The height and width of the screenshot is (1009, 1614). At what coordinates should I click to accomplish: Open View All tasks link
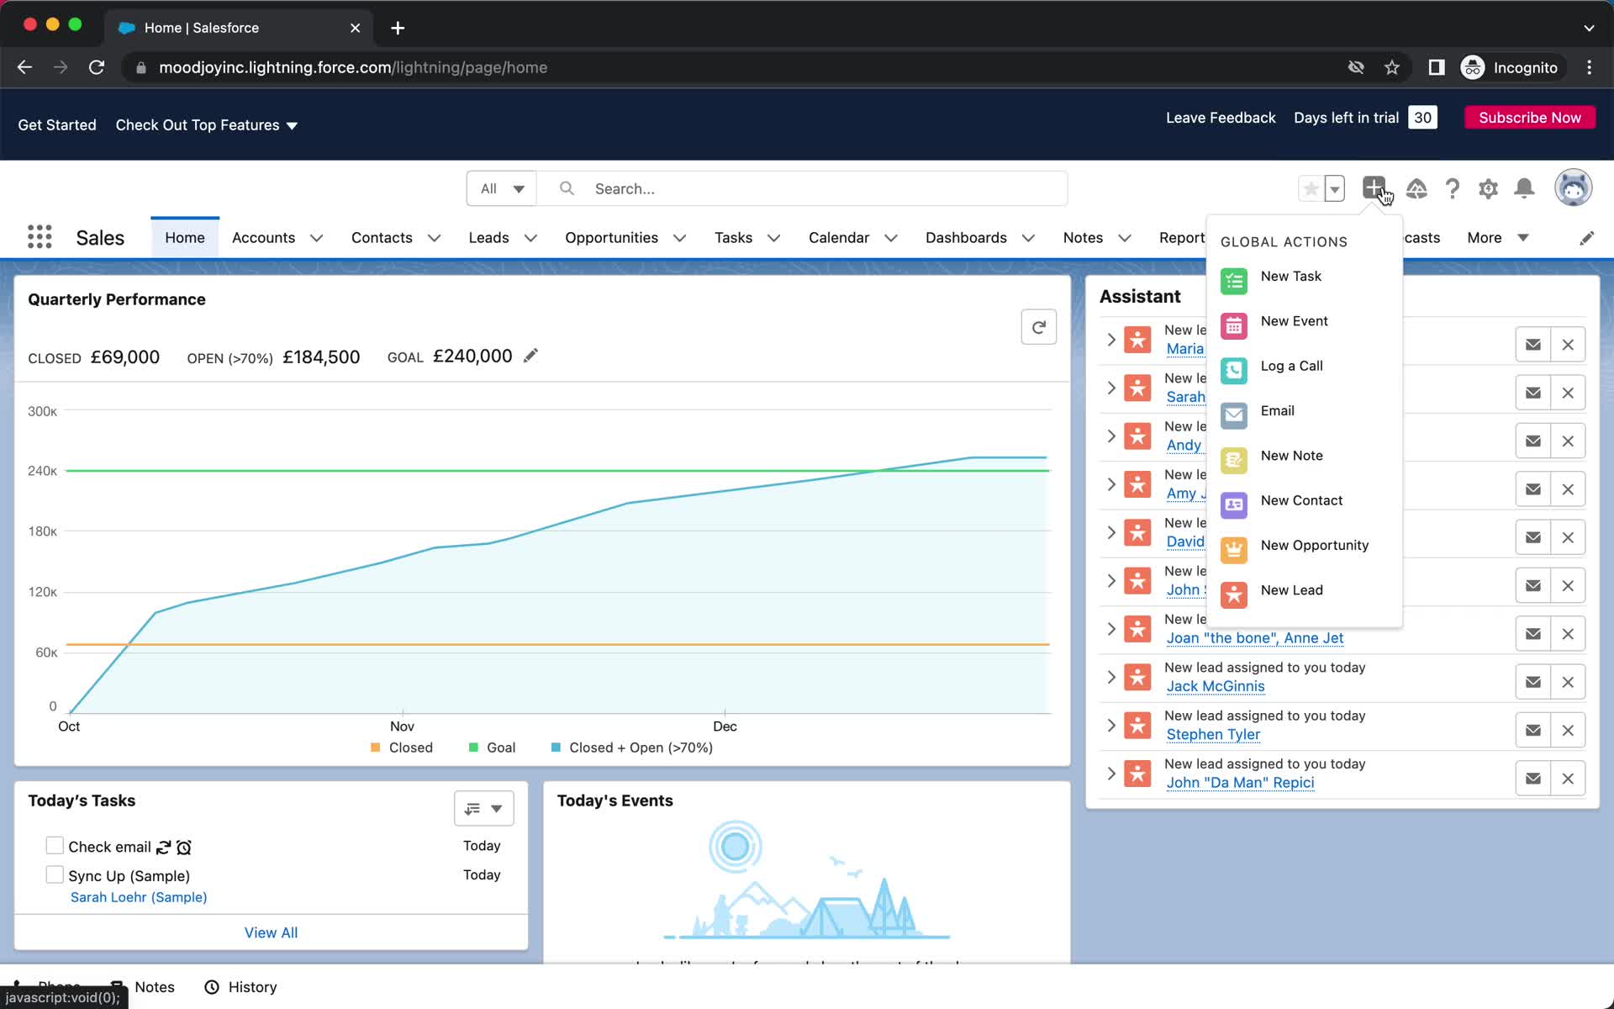tap(271, 932)
